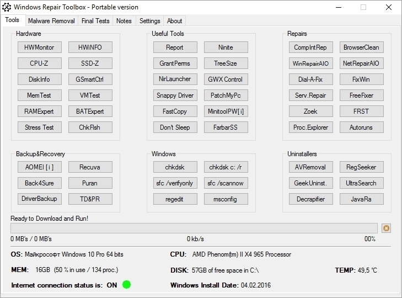This screenshot has width=402, height=298.
Task: Open GWX Control
Action: pyautogui.click(x=226, y=79)
